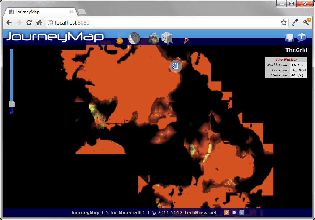Open the info about bubble icon
The width and height of the screenshot is (315, 220).
point(302,38)
